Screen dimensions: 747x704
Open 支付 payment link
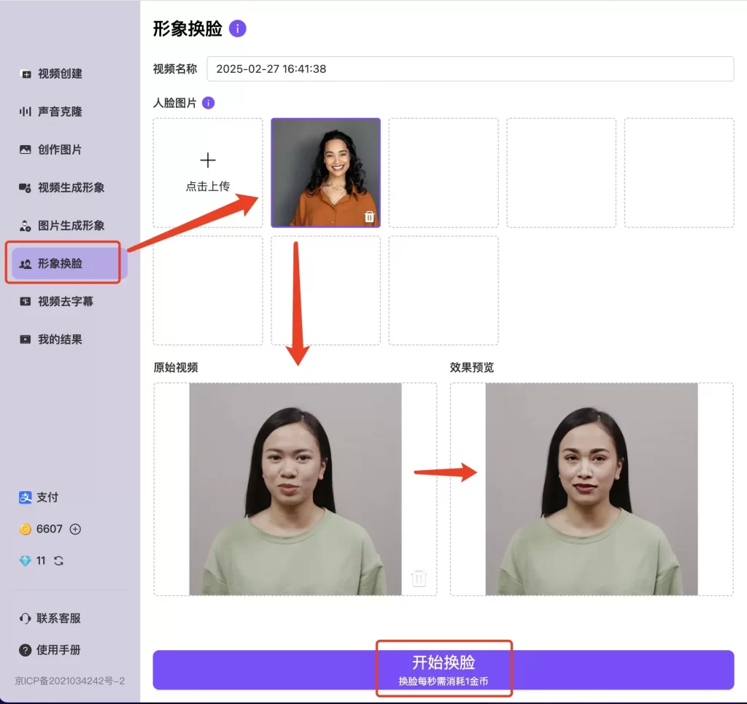47,498
